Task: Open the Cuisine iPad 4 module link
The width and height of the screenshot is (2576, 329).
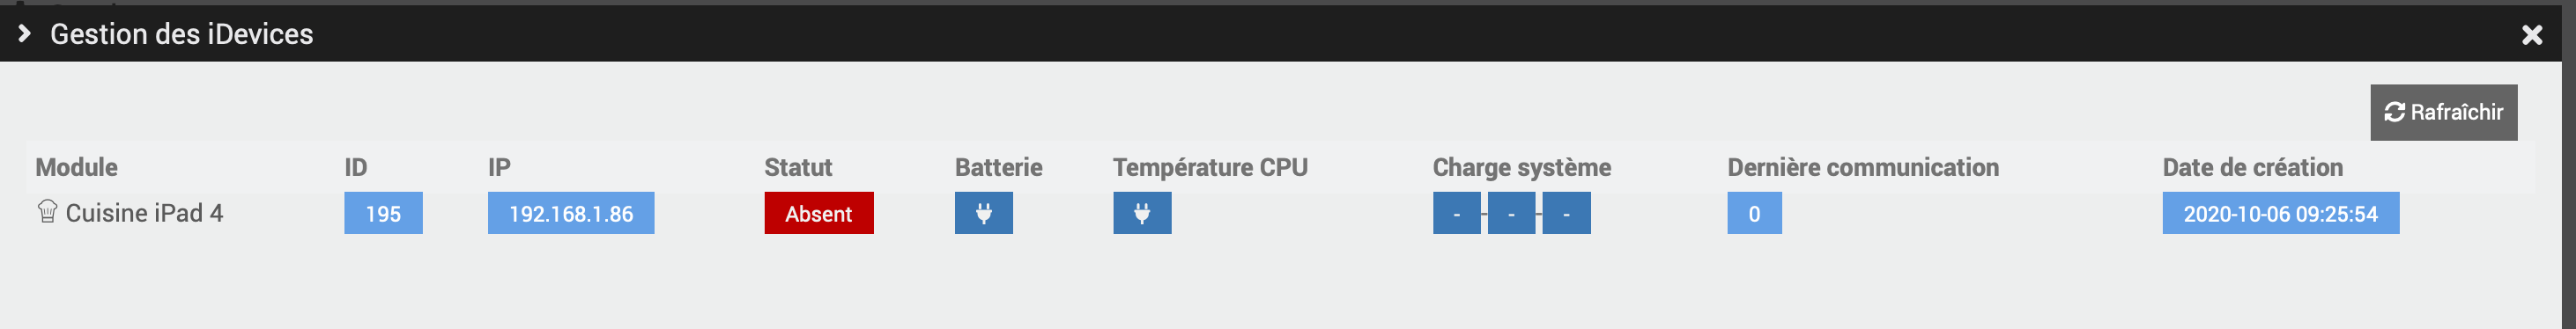Action: pos(144,213)
